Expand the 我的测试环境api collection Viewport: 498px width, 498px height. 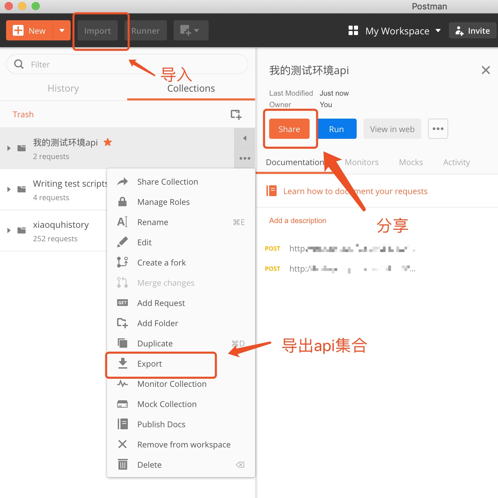point(9,148)
